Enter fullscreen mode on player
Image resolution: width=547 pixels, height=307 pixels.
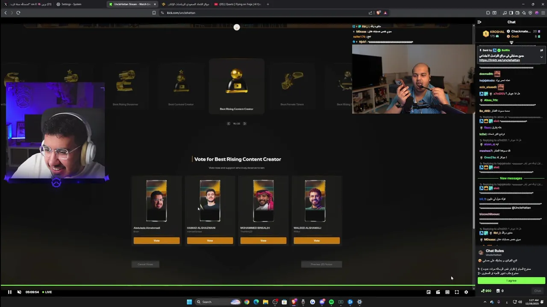(457, 292)
